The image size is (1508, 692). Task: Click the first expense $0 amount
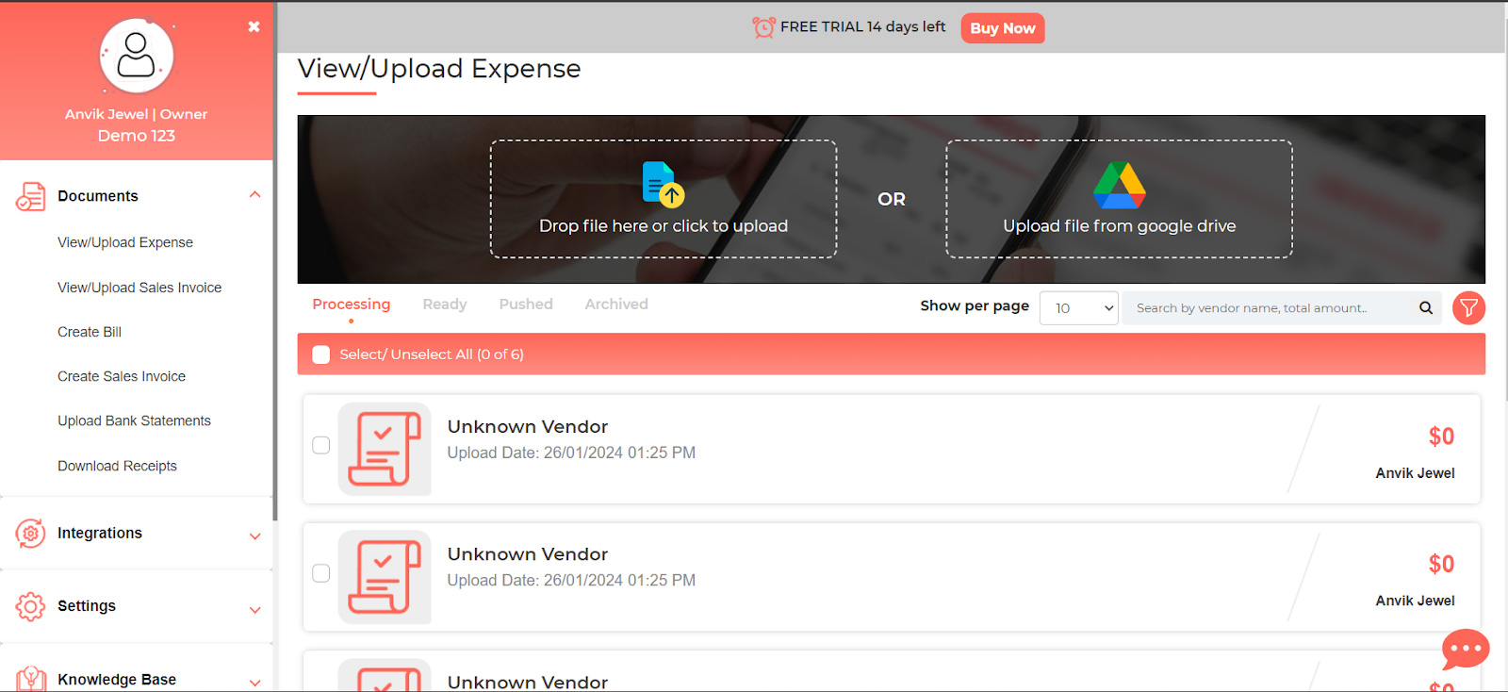(1441, 437)
